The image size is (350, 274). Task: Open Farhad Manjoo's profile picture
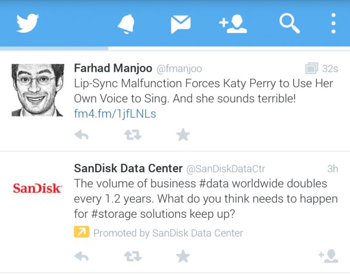38,90
